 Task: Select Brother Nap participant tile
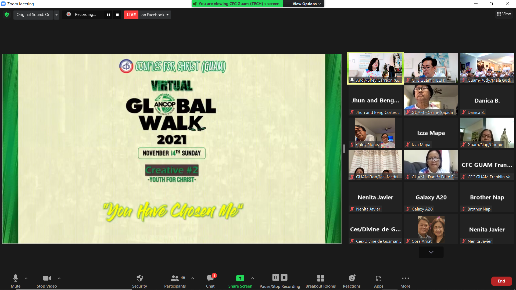tap(487, 197)
